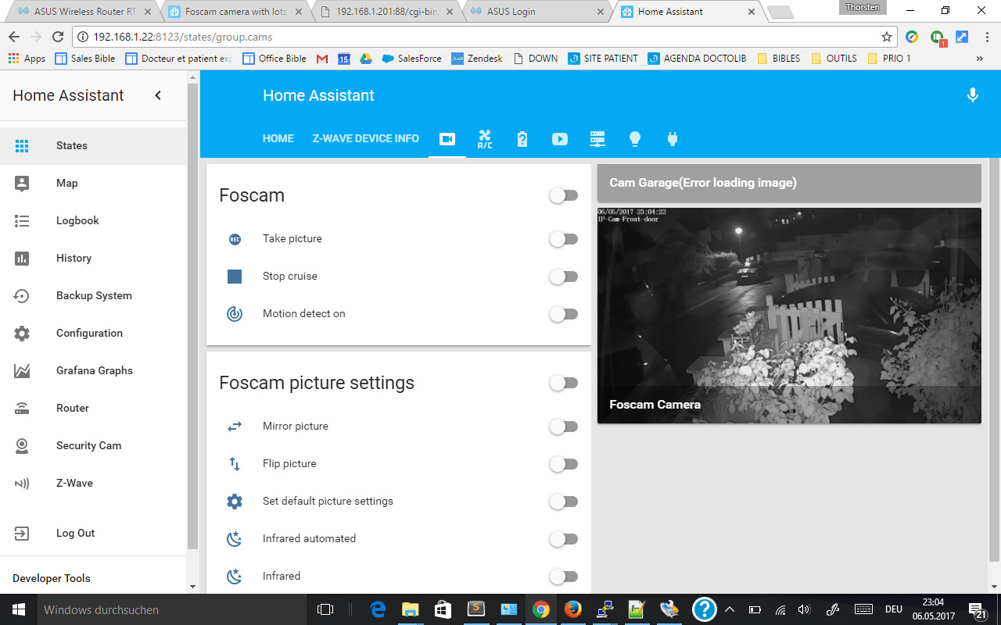This screenshot has height=625, width=1001.
Task: Open the HOME tab
Action: tap(278, 138)
